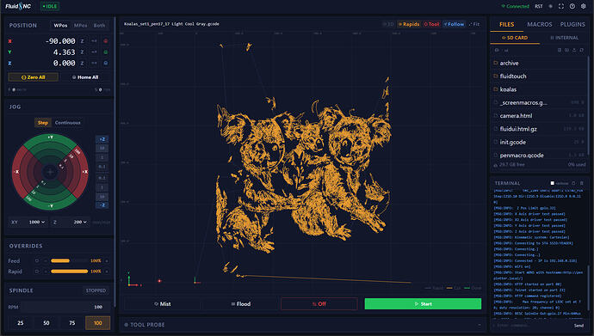
Task: Click the coolant Off button
Action: coord(319,304)
